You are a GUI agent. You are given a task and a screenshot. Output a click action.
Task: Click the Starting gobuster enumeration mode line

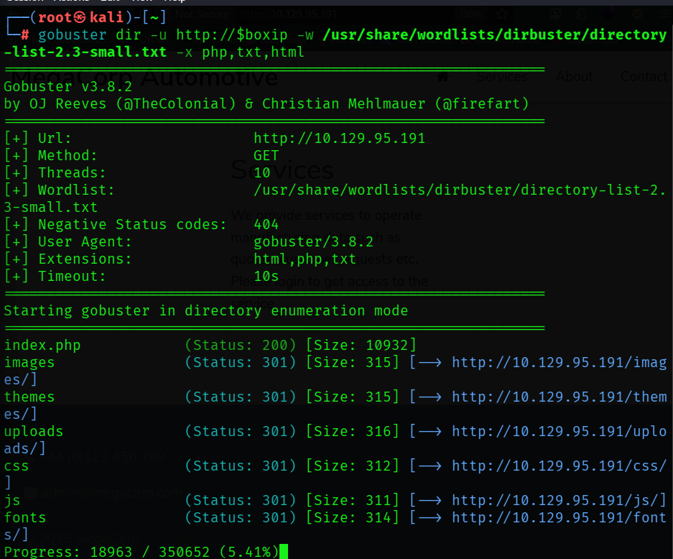(205, 310)
